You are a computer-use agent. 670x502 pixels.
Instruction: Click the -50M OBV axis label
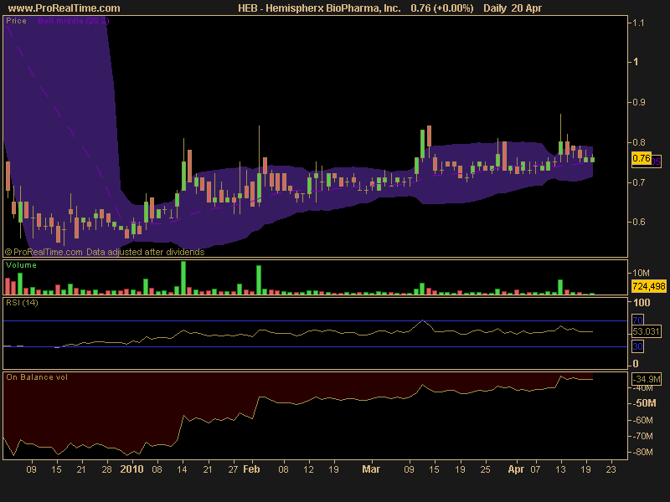click(x=644, y=403)
